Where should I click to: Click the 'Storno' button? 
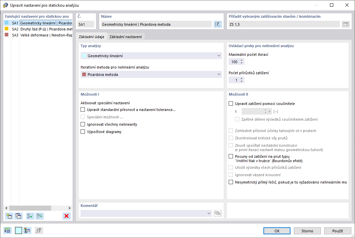pyautogui.click(x=307, y=231)
